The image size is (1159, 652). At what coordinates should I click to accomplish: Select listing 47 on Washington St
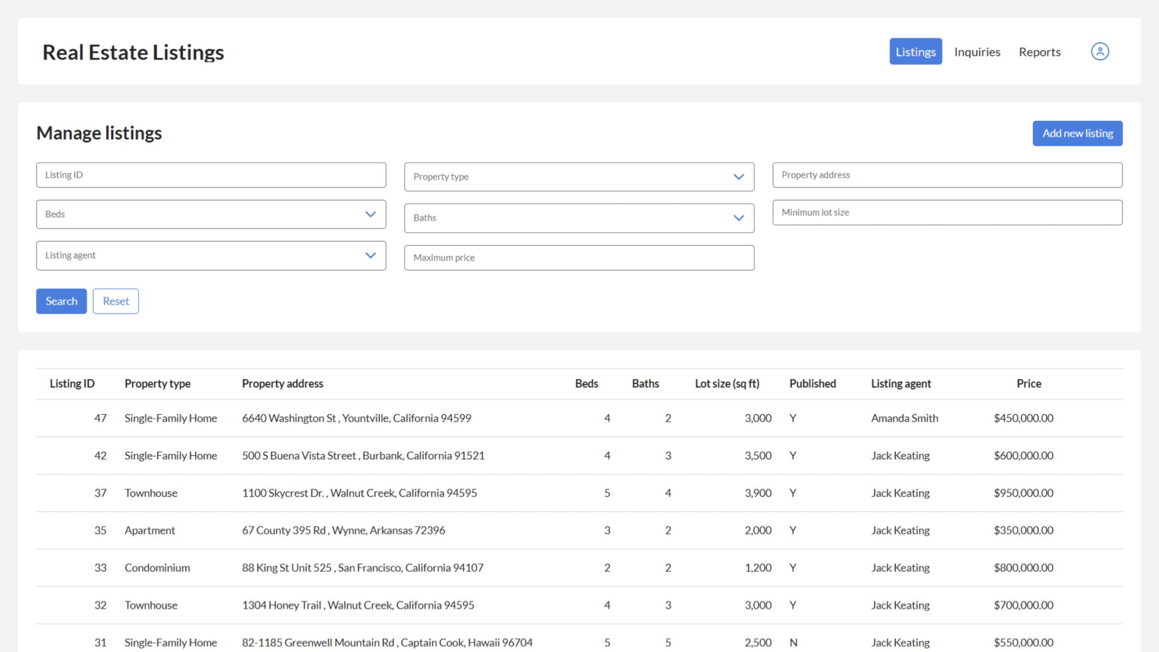tap(579, 418)
